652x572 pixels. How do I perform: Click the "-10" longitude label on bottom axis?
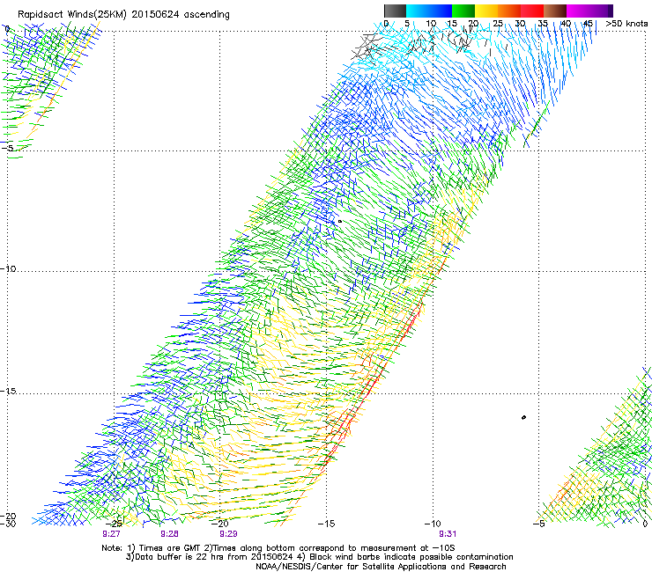433,524
